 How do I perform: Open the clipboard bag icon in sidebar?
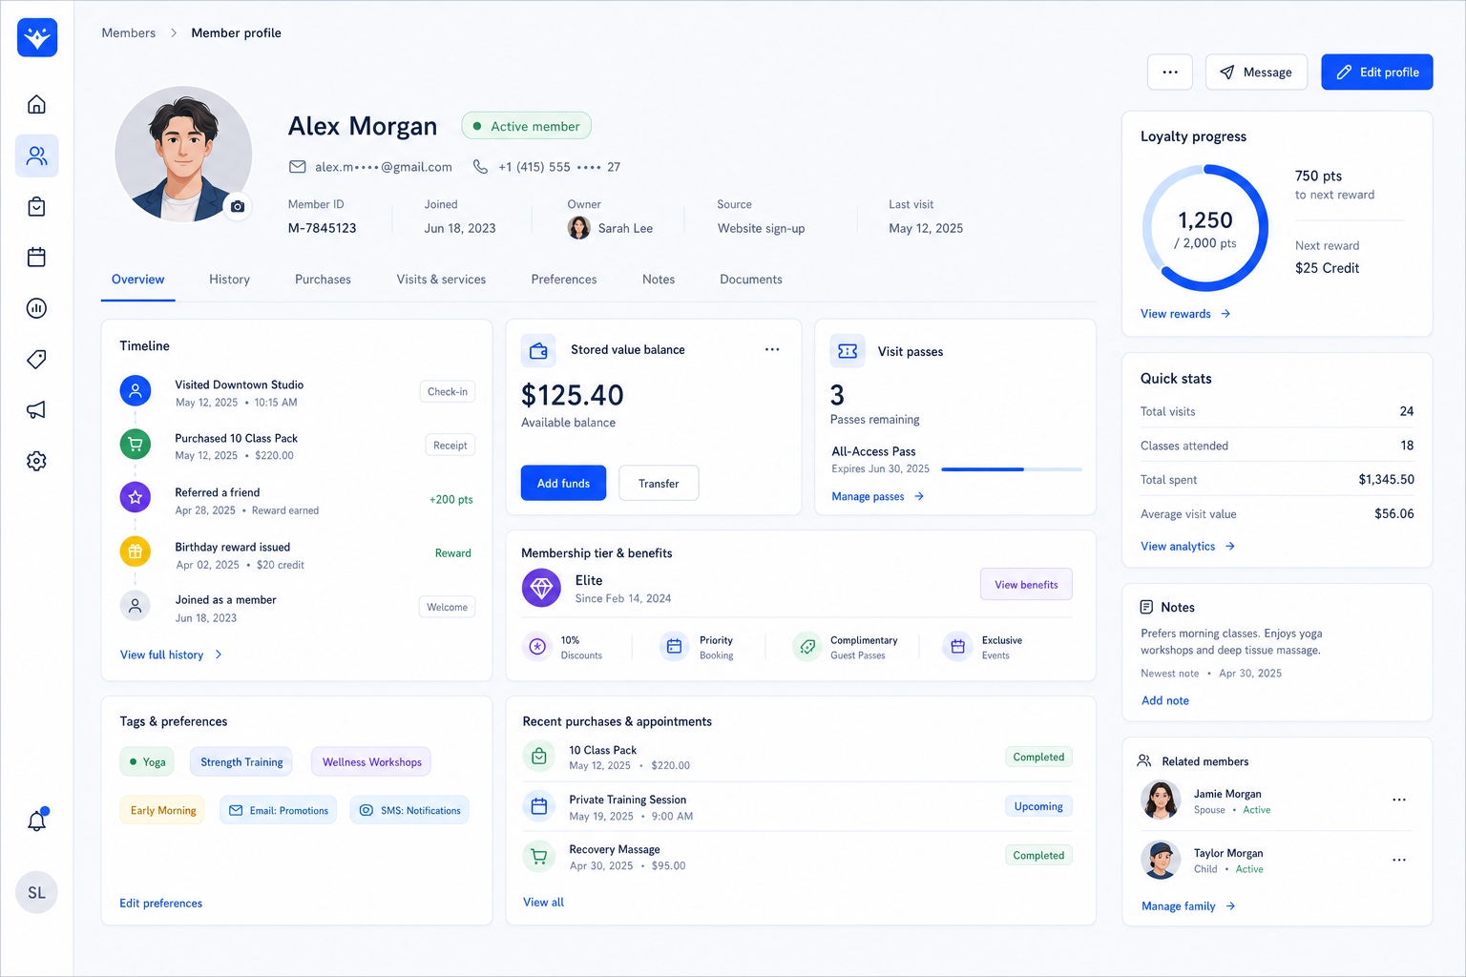click(36, 206)
